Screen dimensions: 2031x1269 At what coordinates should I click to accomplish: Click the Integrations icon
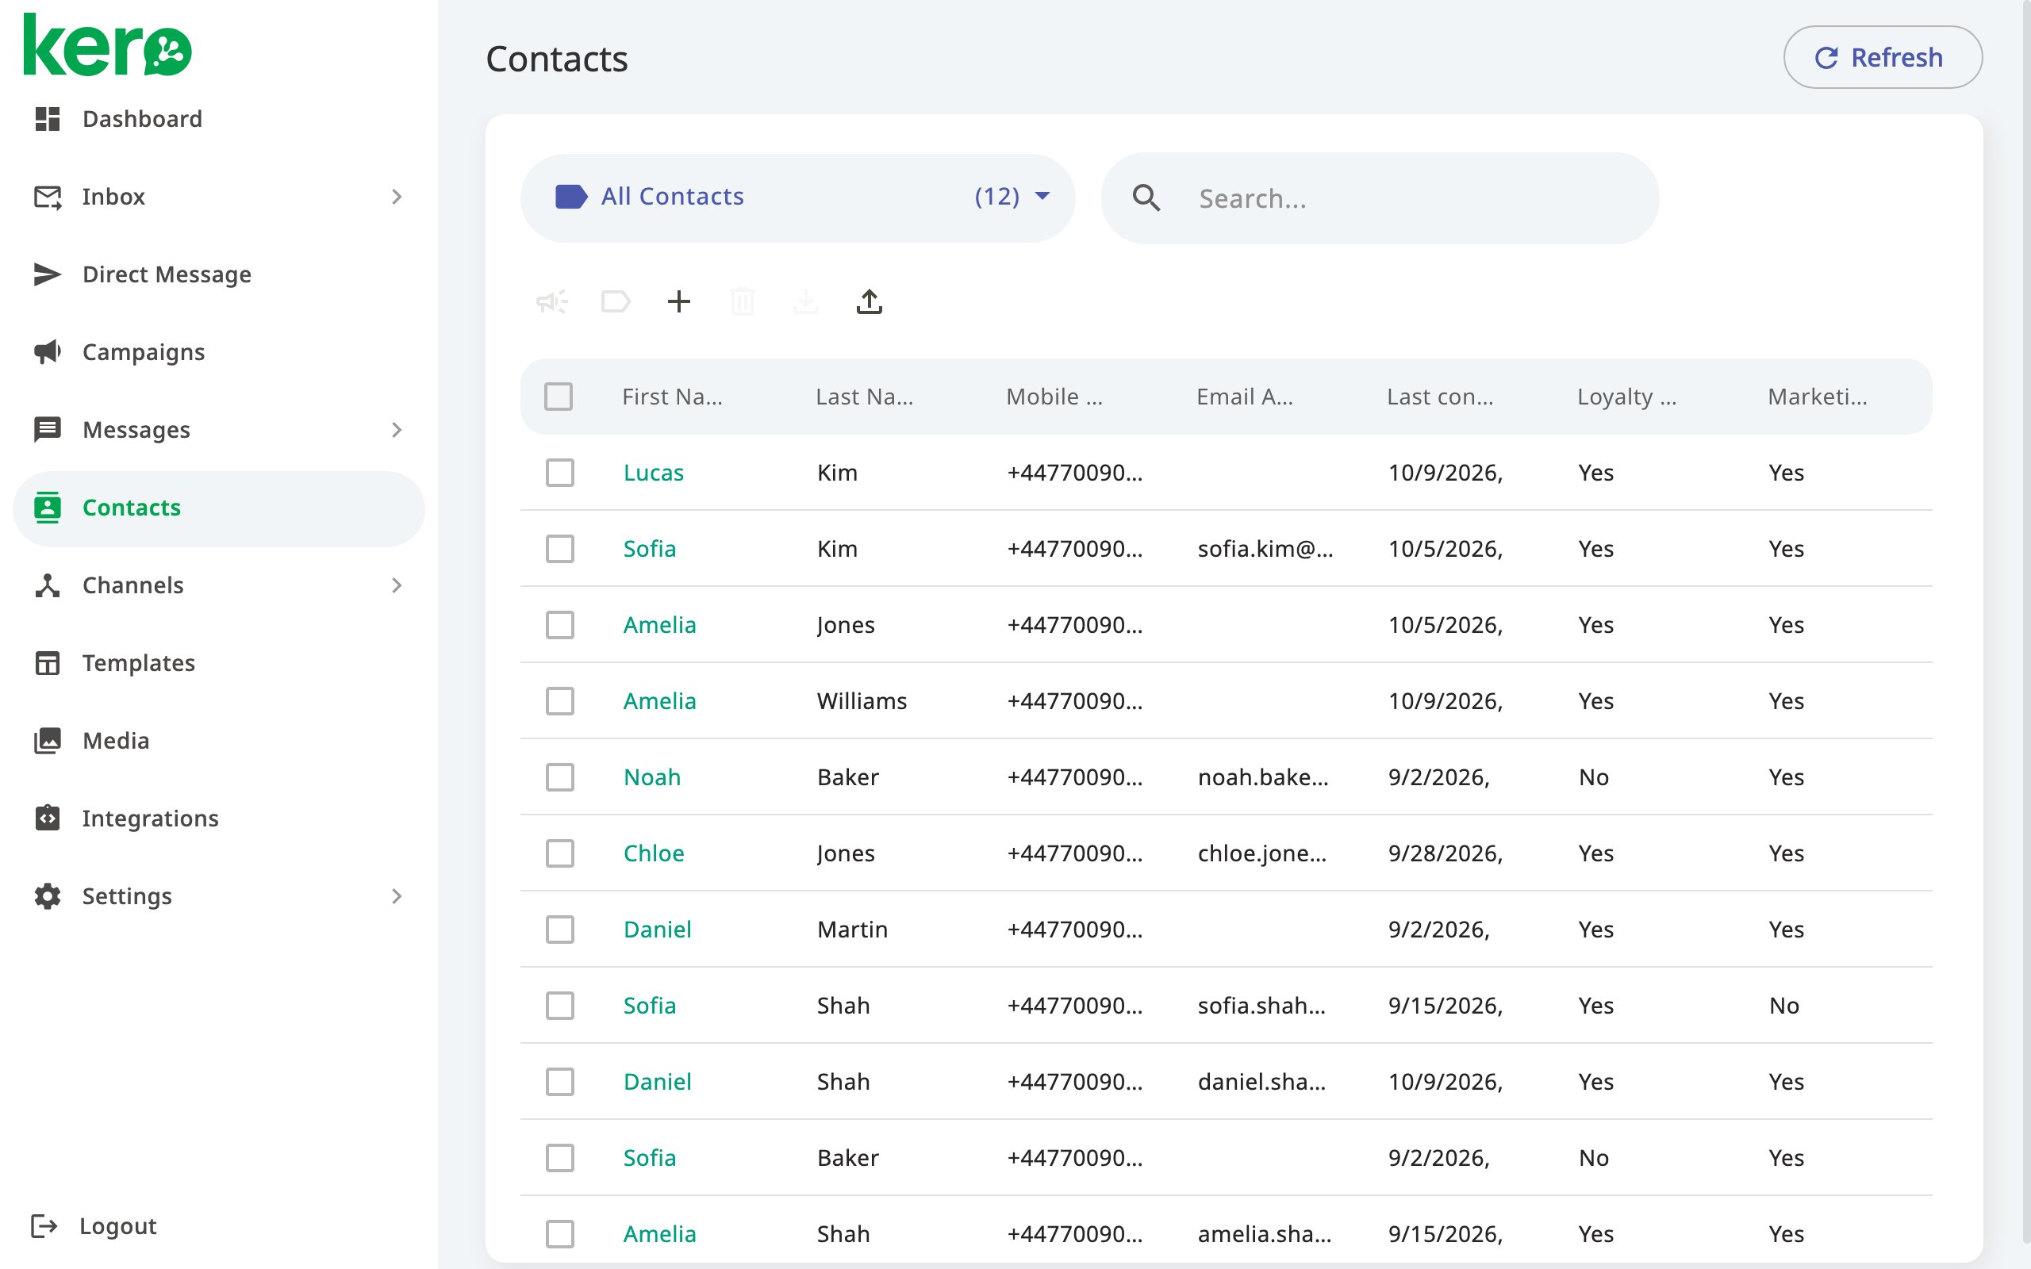(47, 819)
